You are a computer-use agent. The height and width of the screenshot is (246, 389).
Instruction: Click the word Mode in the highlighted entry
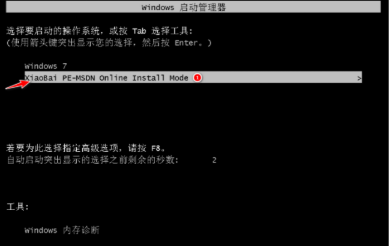coord(179,78)
